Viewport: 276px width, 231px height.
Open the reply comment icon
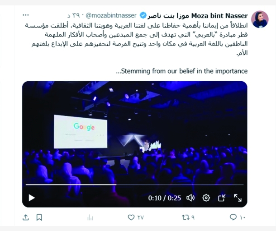point(233,217)
